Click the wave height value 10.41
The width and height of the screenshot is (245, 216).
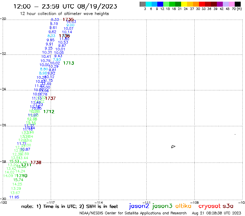(x=46, y=56)
